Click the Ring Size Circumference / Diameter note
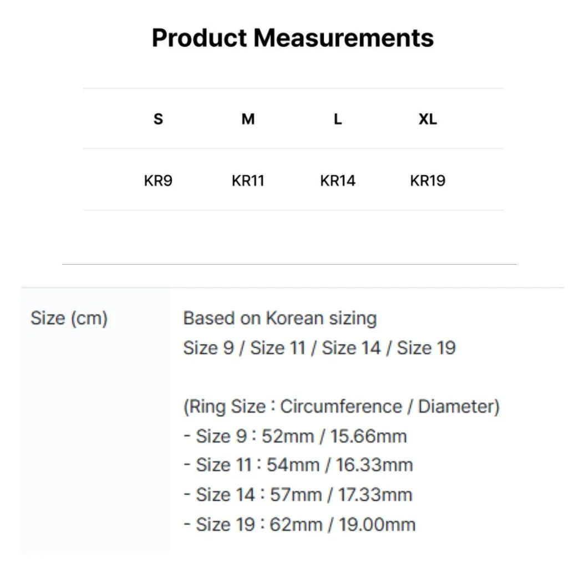The image size is (568, 568). coord(341,407)
